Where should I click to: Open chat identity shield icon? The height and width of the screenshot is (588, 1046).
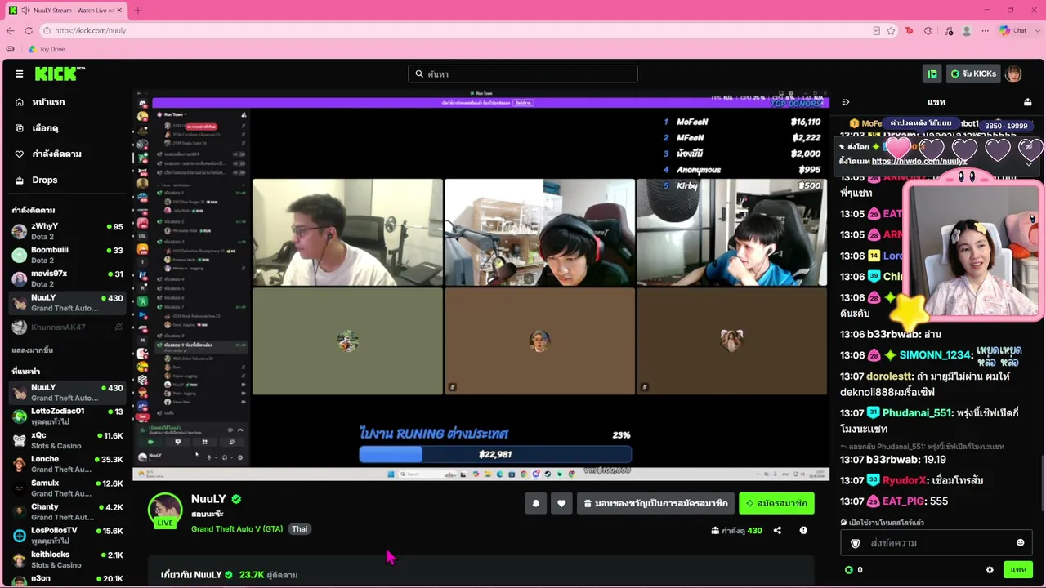[x=856, y=543]
